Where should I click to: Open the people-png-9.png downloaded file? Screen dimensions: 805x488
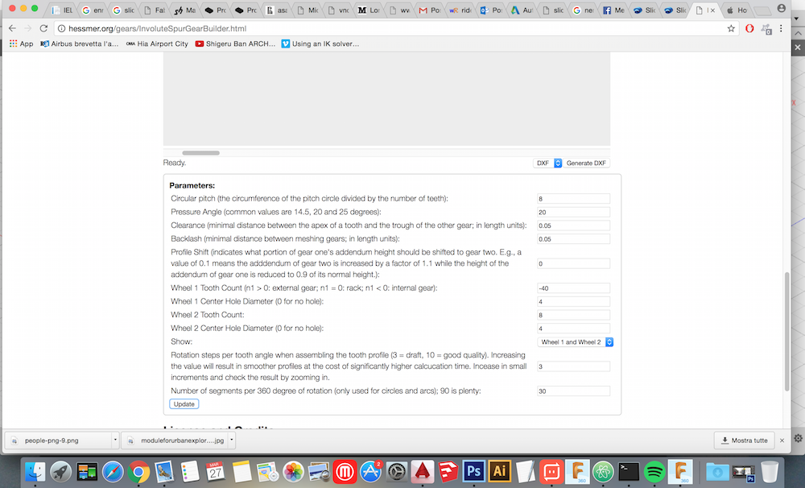pyautogui.click(x=57, y=440)
